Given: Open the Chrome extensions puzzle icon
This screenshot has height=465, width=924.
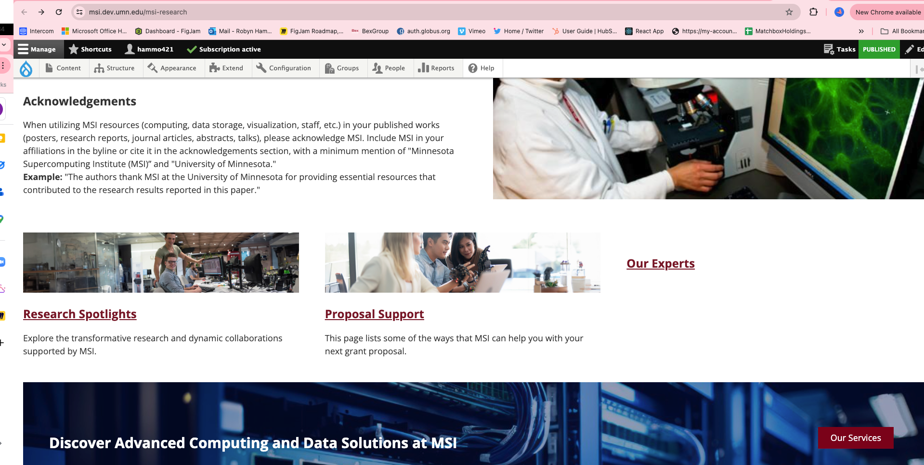Looking at the screenshot, I should pos(814,12).
